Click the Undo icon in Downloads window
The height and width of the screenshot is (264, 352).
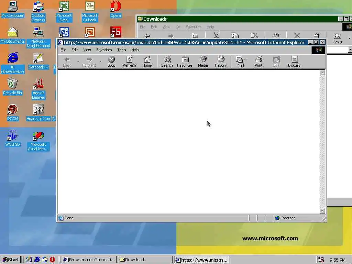(x=276, y=35)
